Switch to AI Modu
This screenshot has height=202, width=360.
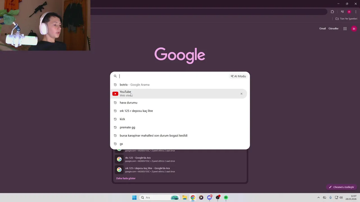(x=238, y=76)
